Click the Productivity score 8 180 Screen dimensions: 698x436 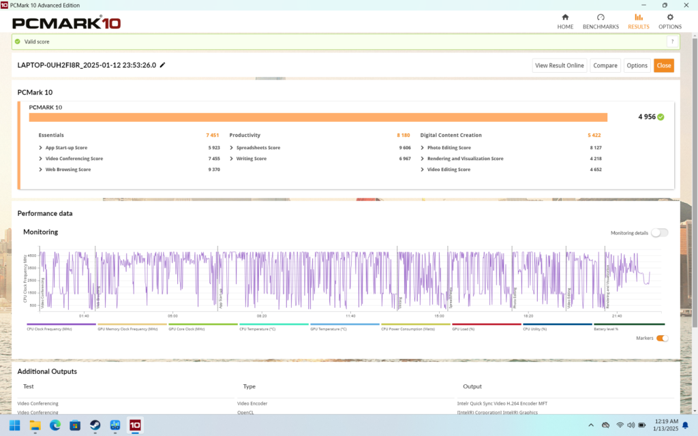(x=404, y=136)
